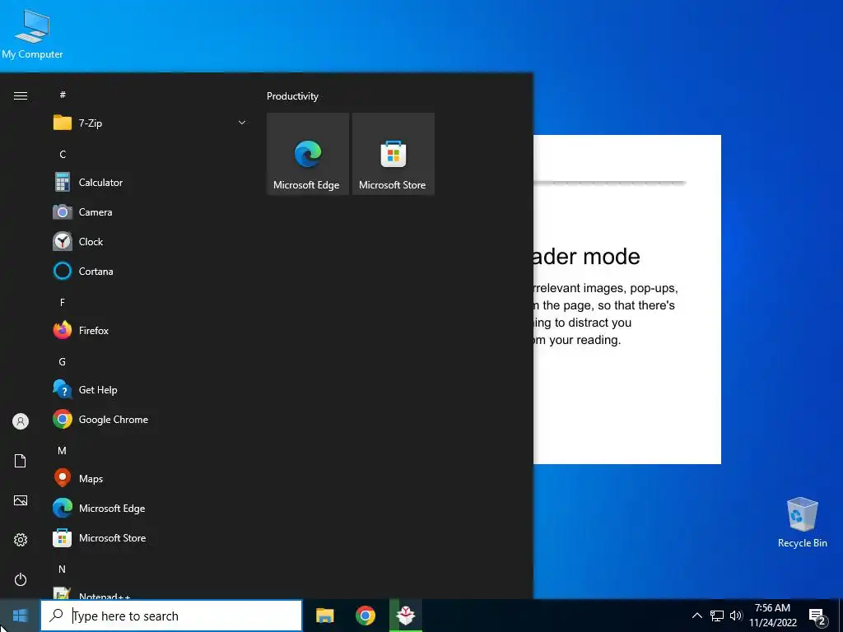
Task: Open Get Help app
Action: click(150, 389)
